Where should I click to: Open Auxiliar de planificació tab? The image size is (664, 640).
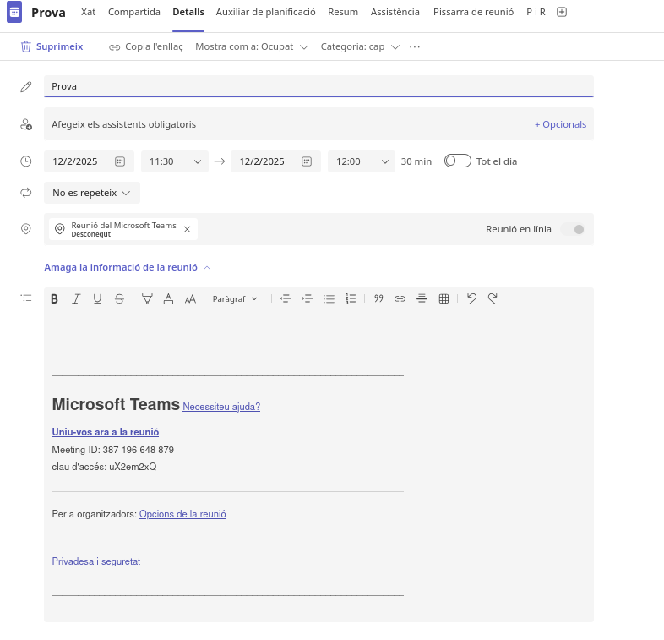[265, 12]
